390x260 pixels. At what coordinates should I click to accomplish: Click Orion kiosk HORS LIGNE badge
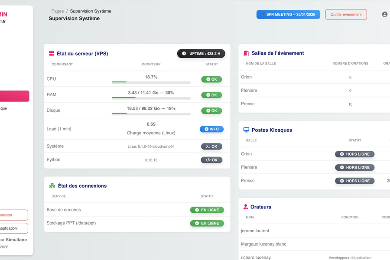coord(354,154)
